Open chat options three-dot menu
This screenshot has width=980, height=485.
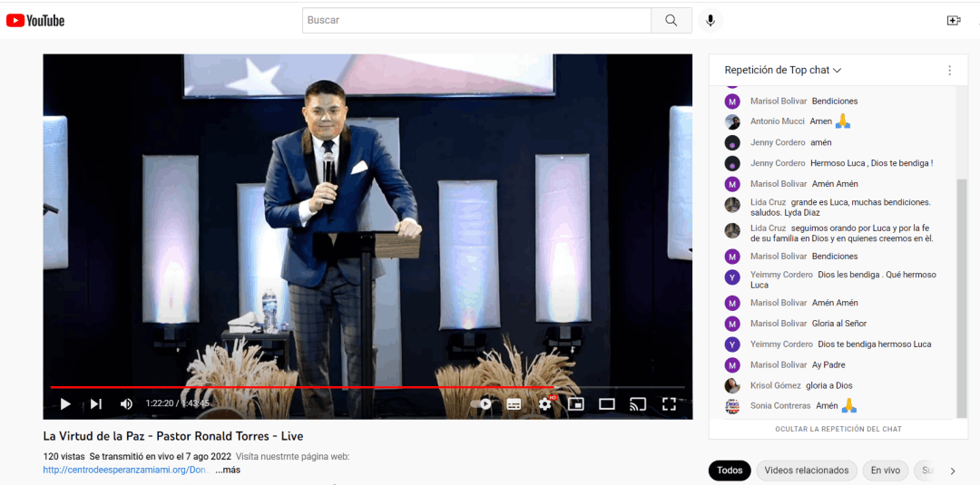tap(950, 70)
